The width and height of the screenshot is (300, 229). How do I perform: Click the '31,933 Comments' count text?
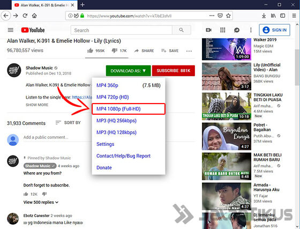pos(26,123)
